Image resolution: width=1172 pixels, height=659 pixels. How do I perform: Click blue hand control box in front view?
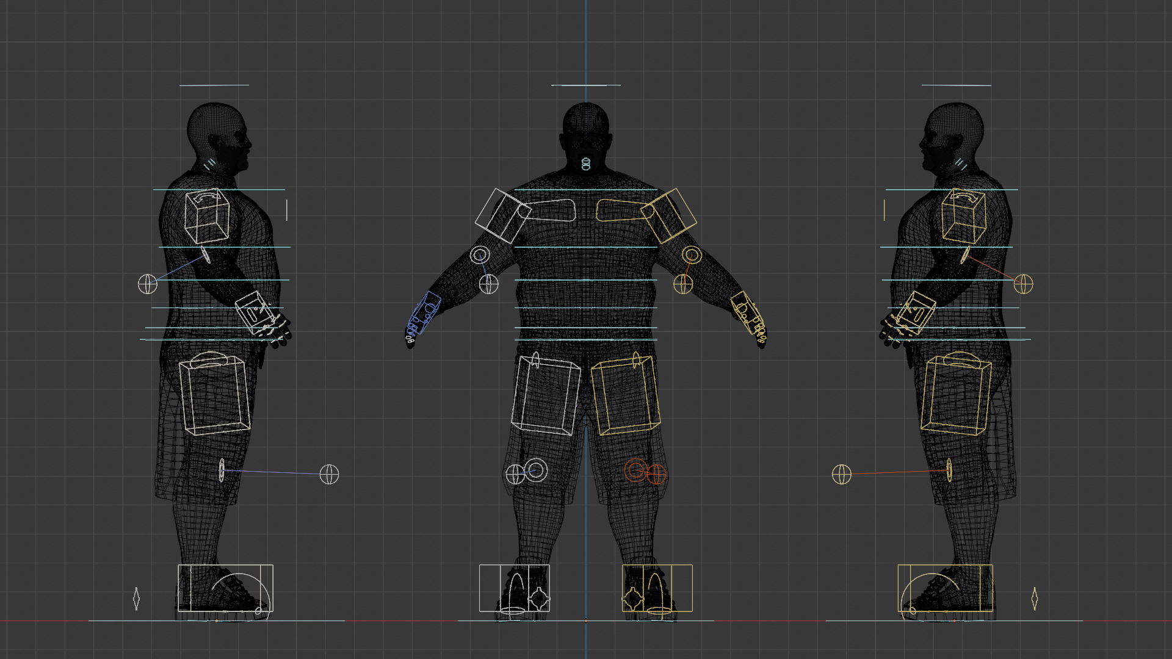click(425, 312)
